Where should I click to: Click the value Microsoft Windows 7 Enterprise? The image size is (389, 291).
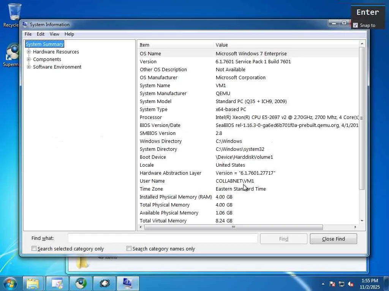(251, 53)
